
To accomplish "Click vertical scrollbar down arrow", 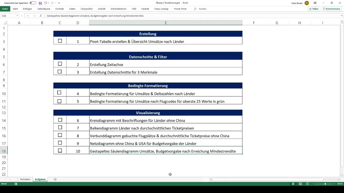I will point(342,175).
